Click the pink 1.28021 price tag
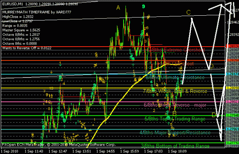 click(x=232, y=102)
